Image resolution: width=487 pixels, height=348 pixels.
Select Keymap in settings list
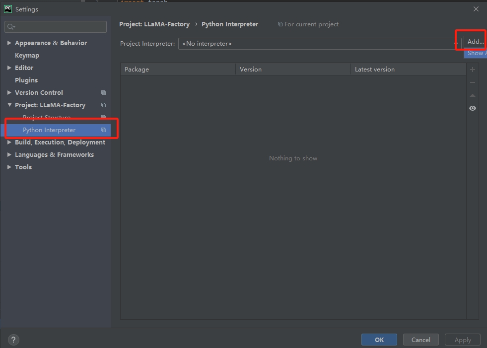(x=27, y=56)
